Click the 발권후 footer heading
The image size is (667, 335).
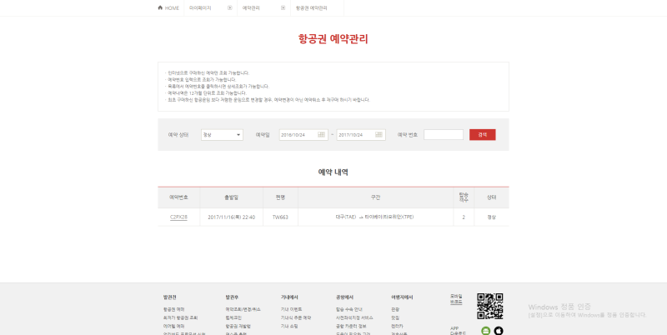[233, 297]
